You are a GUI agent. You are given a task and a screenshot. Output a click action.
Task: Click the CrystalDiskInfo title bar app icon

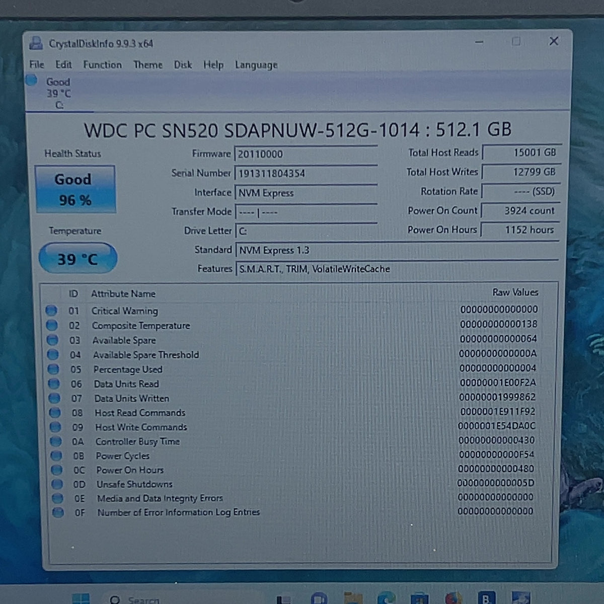pyautogui.click(x=36, y=43)
